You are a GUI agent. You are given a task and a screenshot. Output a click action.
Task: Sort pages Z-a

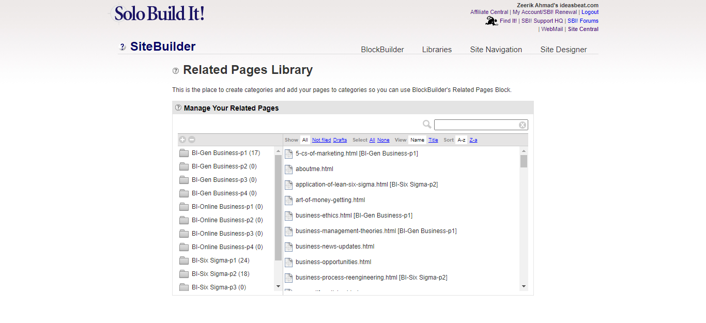[x=473, y=140]
